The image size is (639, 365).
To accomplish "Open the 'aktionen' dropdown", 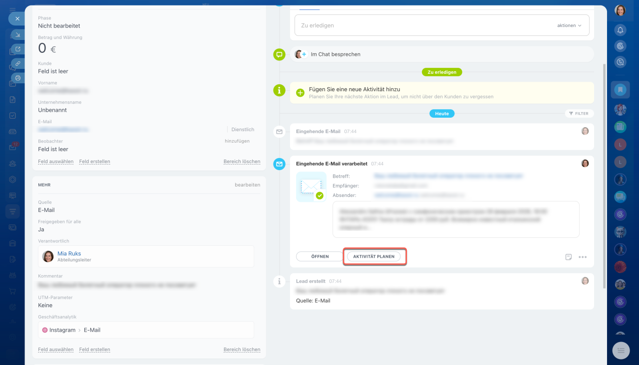I will tap(569, 25).
